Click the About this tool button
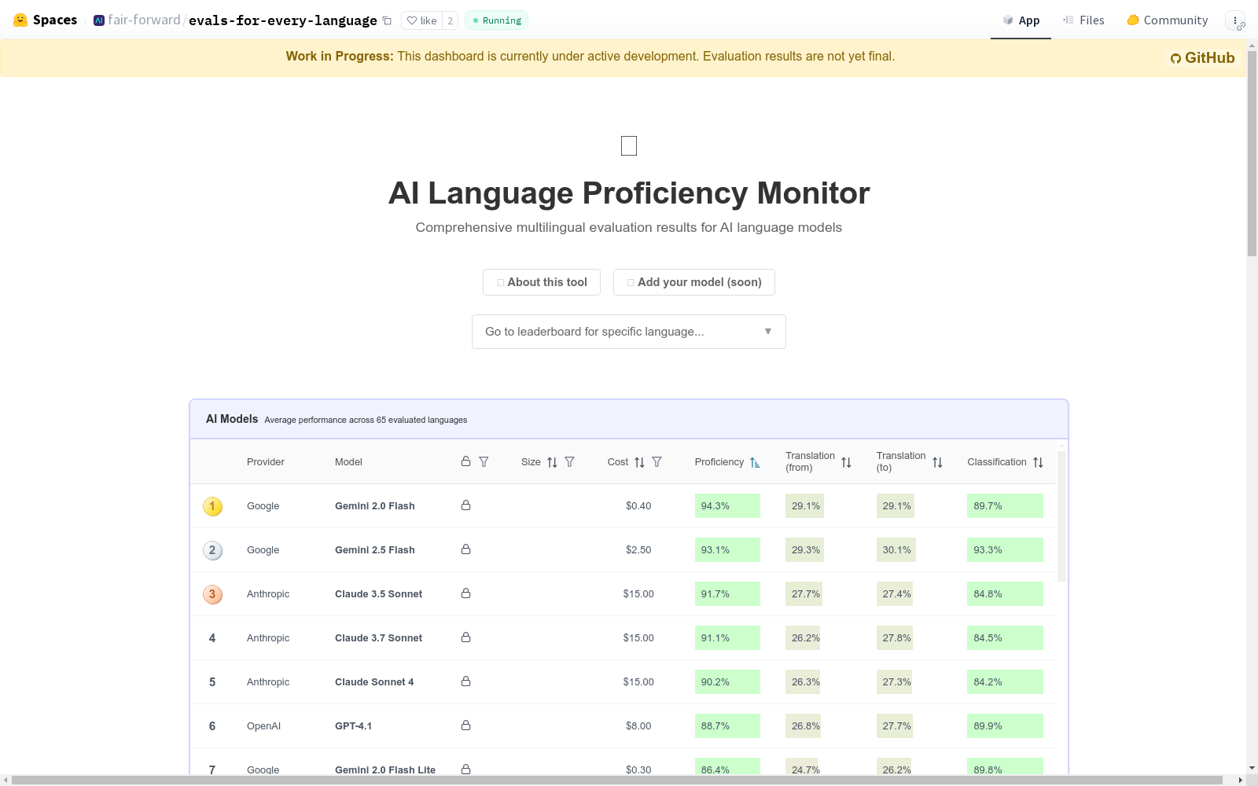This screenshot has height=786, width=1258. coord(542,282)
